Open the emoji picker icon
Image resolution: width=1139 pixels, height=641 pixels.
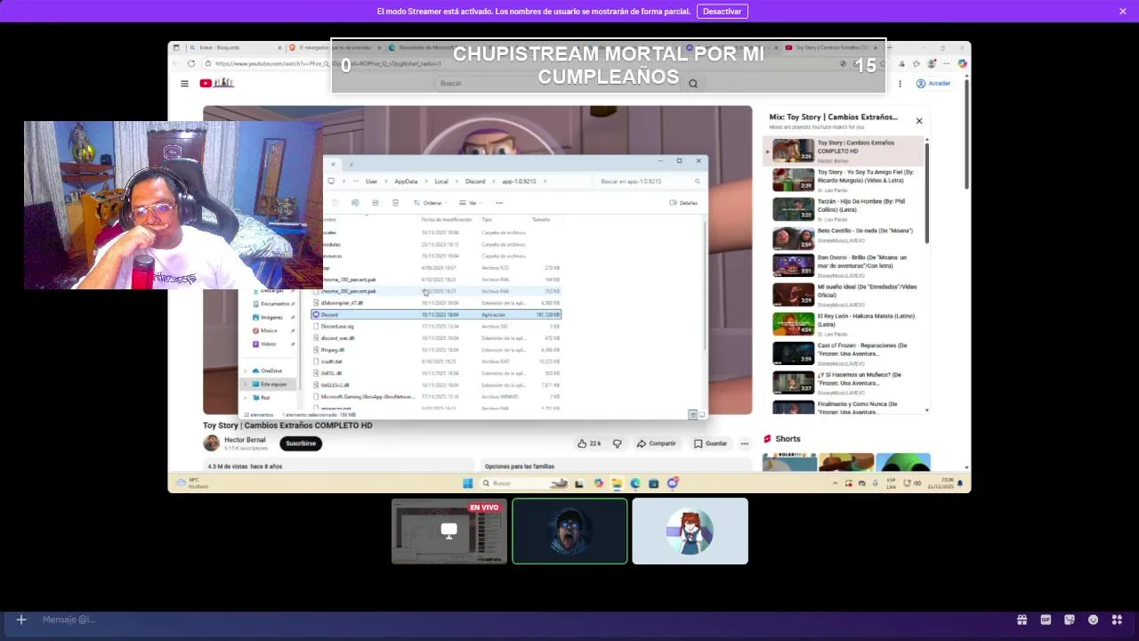1094,620
